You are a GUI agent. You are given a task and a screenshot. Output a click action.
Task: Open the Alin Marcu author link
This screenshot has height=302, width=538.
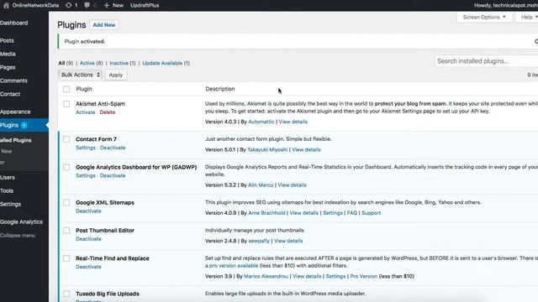(261, 185)
